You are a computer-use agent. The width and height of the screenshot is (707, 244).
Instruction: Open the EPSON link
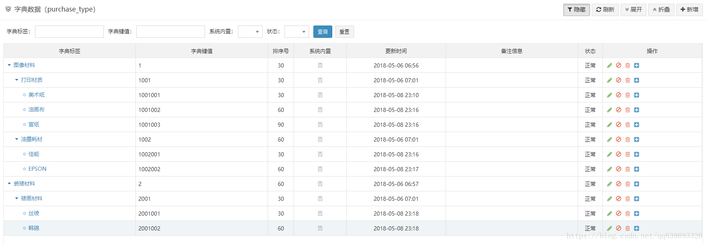click(x=37, y=169)
